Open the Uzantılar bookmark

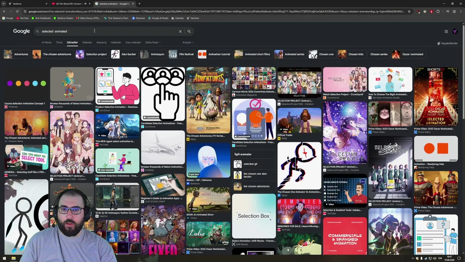coord(178,18)
